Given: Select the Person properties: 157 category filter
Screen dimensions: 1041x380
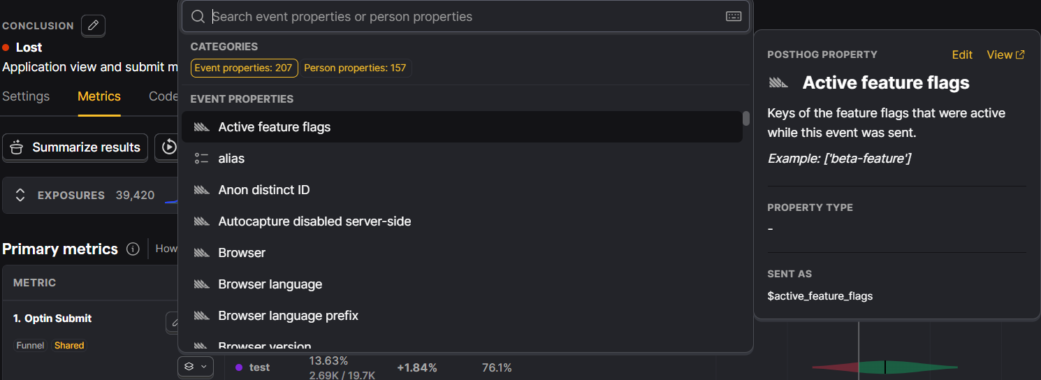Looking at the screenshot, I should pyautogui.click(x=355, y=68).
